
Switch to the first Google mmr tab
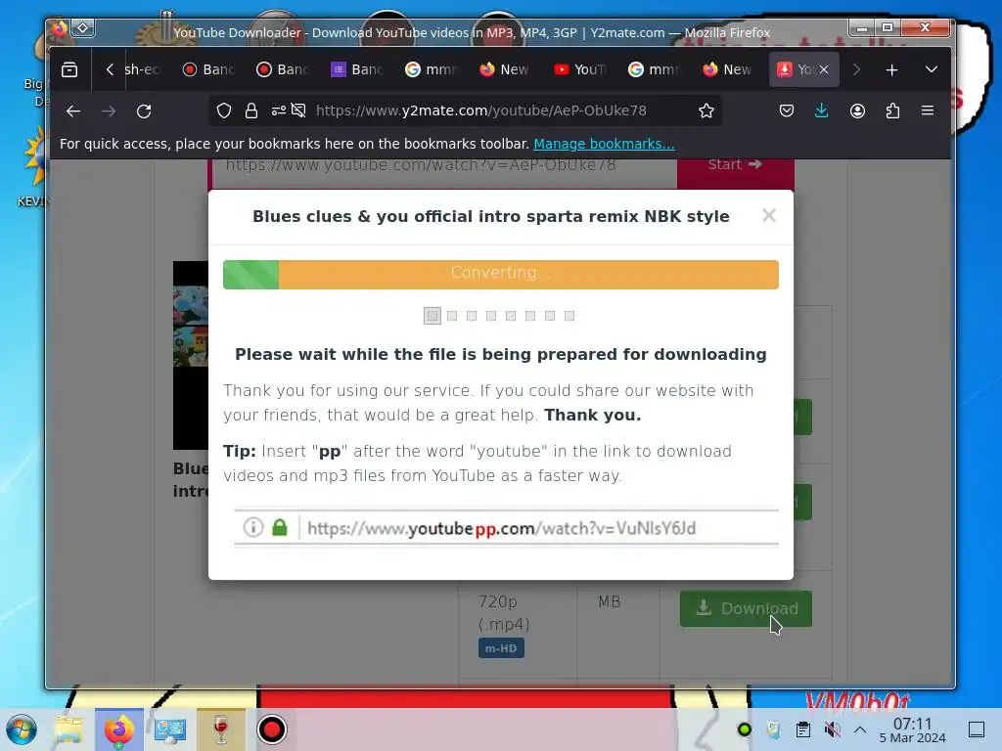click(x=432, y=69)
